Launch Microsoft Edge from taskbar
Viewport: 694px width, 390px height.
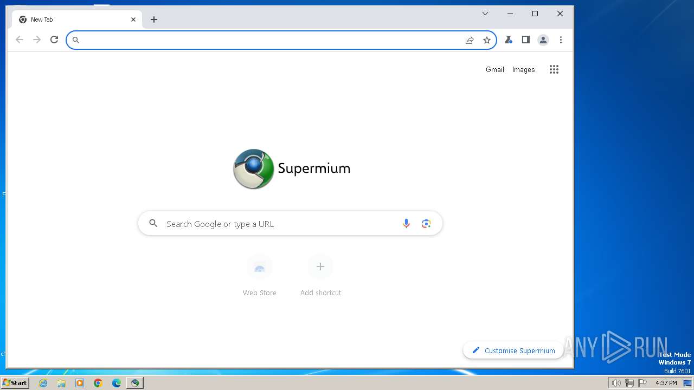117,383
